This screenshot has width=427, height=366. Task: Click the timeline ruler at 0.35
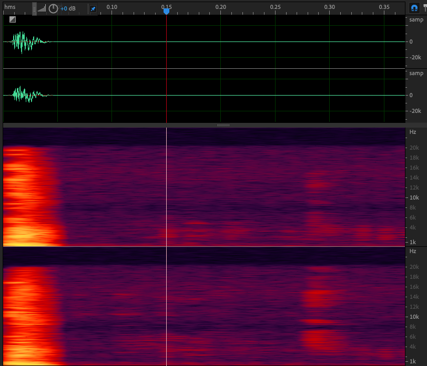(x=384, y=7)
